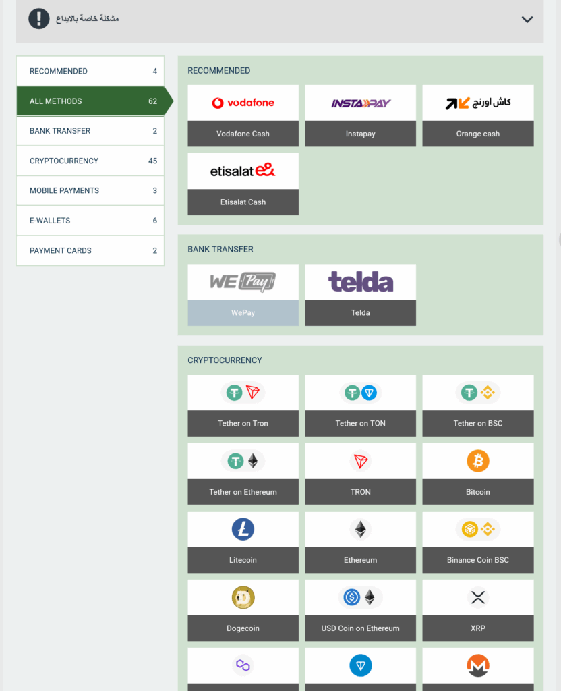Select the Vodafone Cash payment logo

[x=243, y=103]
